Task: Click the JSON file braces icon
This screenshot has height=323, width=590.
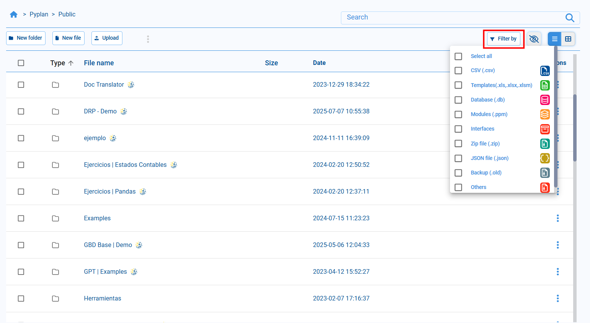Action: point(545,158)
